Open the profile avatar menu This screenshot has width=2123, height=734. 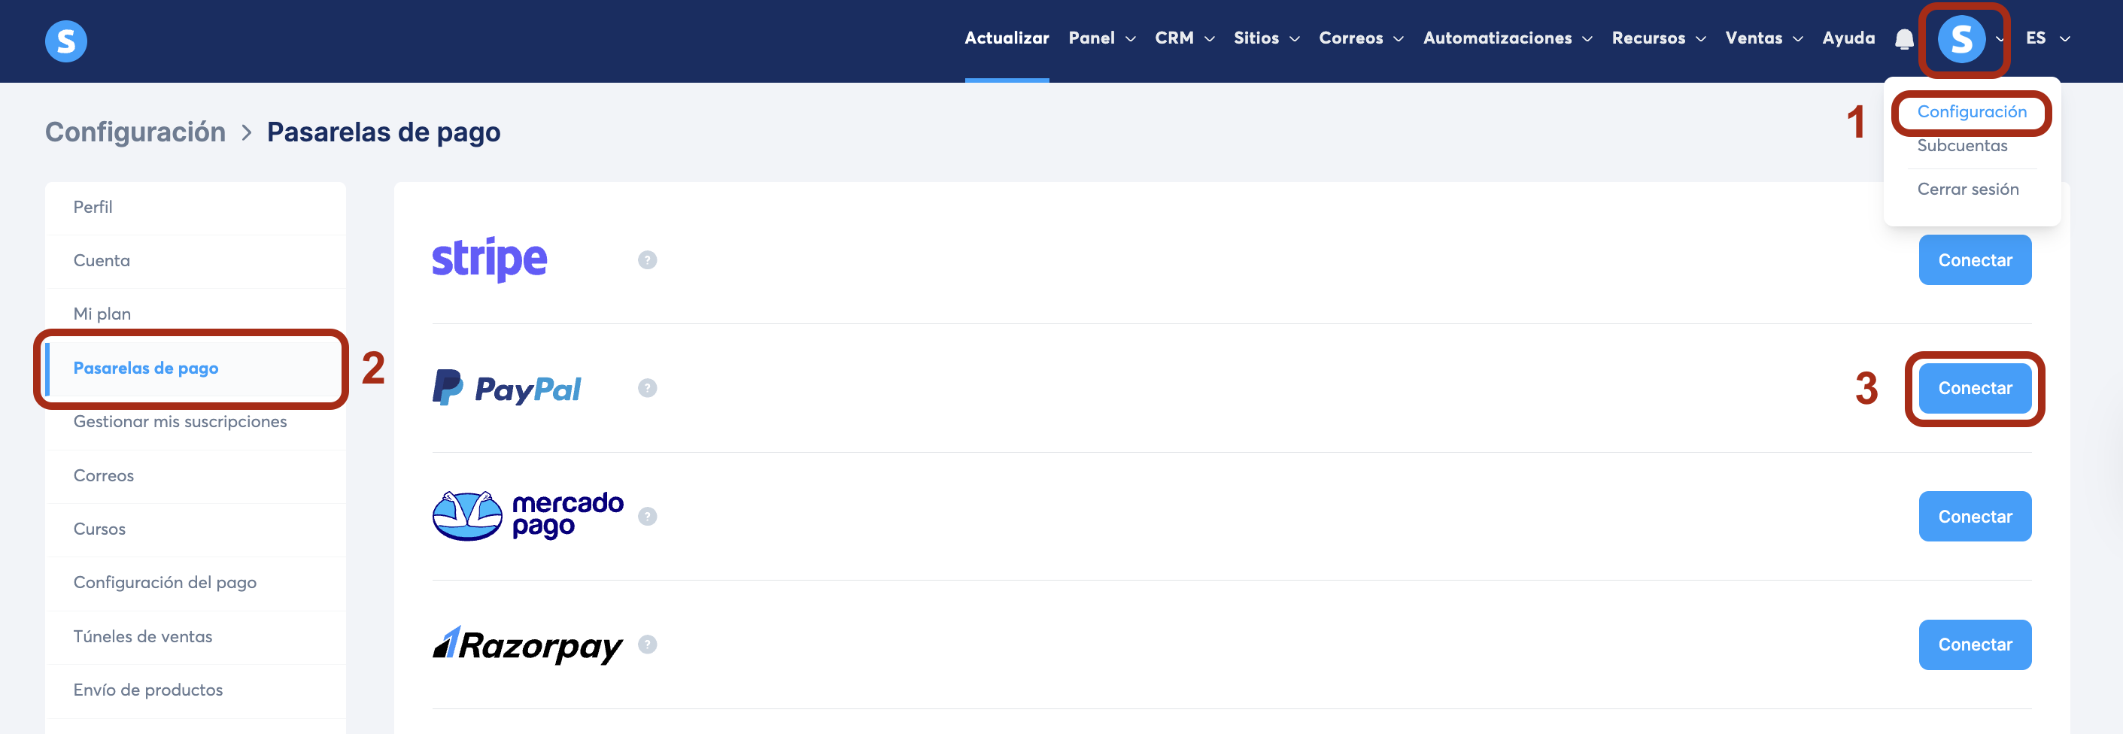click(1961, 38)
